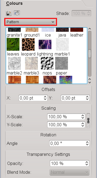Click the Shade percentage field
Image resolution: width=97 pixels, height=178 pixels.
81,13
